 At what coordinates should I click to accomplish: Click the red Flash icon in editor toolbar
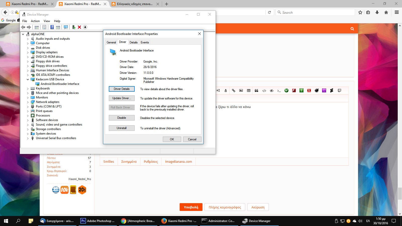294,91
